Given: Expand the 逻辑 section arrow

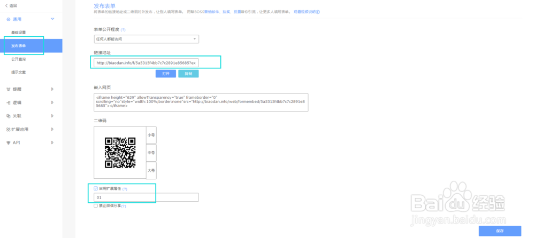Looking at the screenshot, I should pos(52,102).
